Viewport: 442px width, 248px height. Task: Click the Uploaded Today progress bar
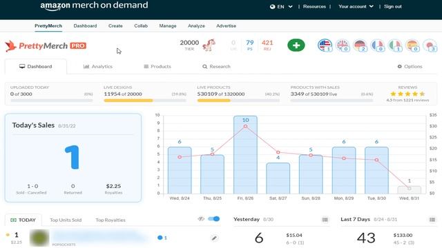click(51, 101)
